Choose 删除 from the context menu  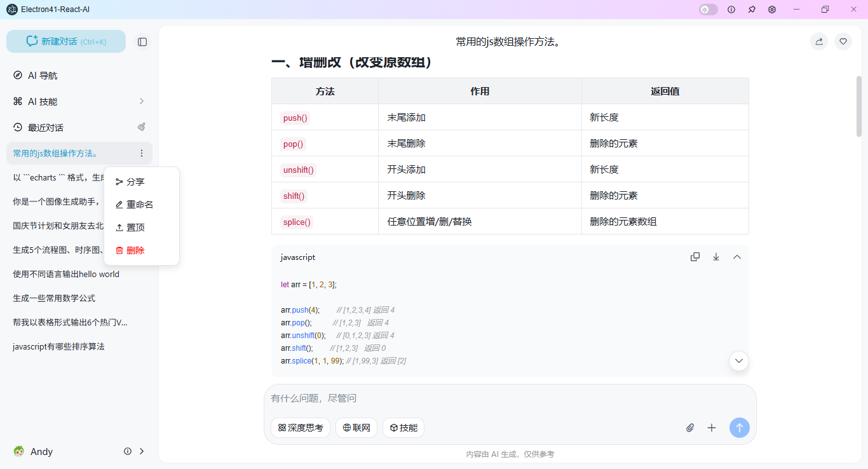[142, 250]
